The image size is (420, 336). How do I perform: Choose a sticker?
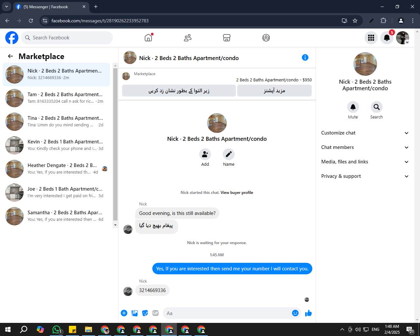[x=145, y=313]
